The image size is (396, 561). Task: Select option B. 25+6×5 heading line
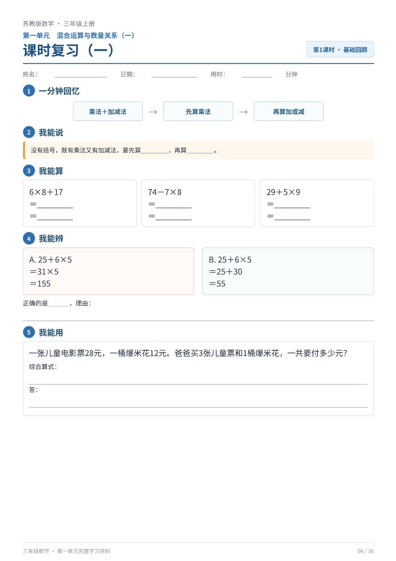(230, 260)
